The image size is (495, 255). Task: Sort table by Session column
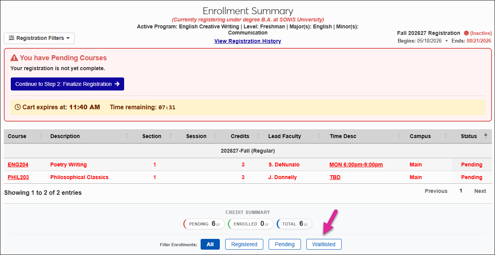click(x=198, y=136)
